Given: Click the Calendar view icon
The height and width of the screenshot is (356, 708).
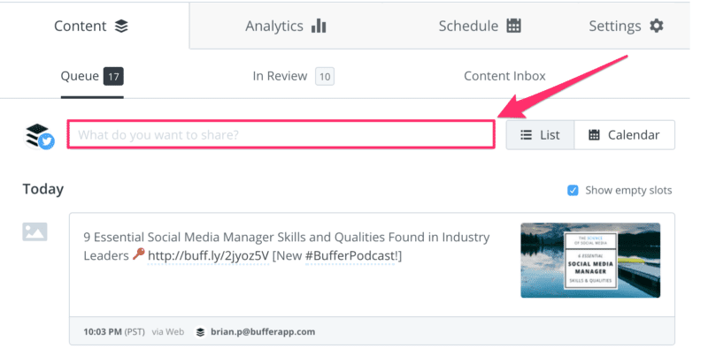Looking at the screenshot, I should tap(594, 135).
